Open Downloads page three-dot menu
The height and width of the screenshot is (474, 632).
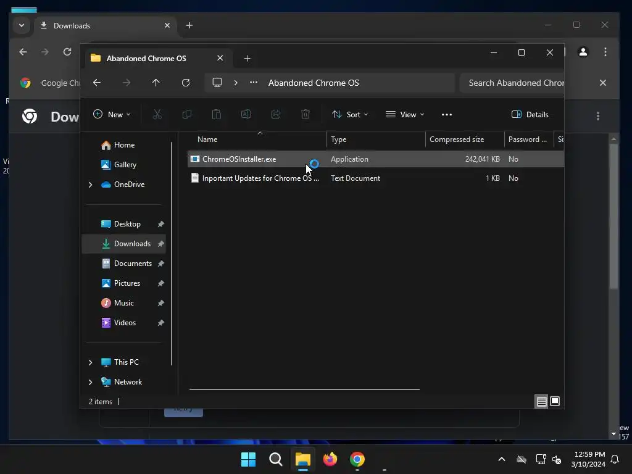pos(598,116)
